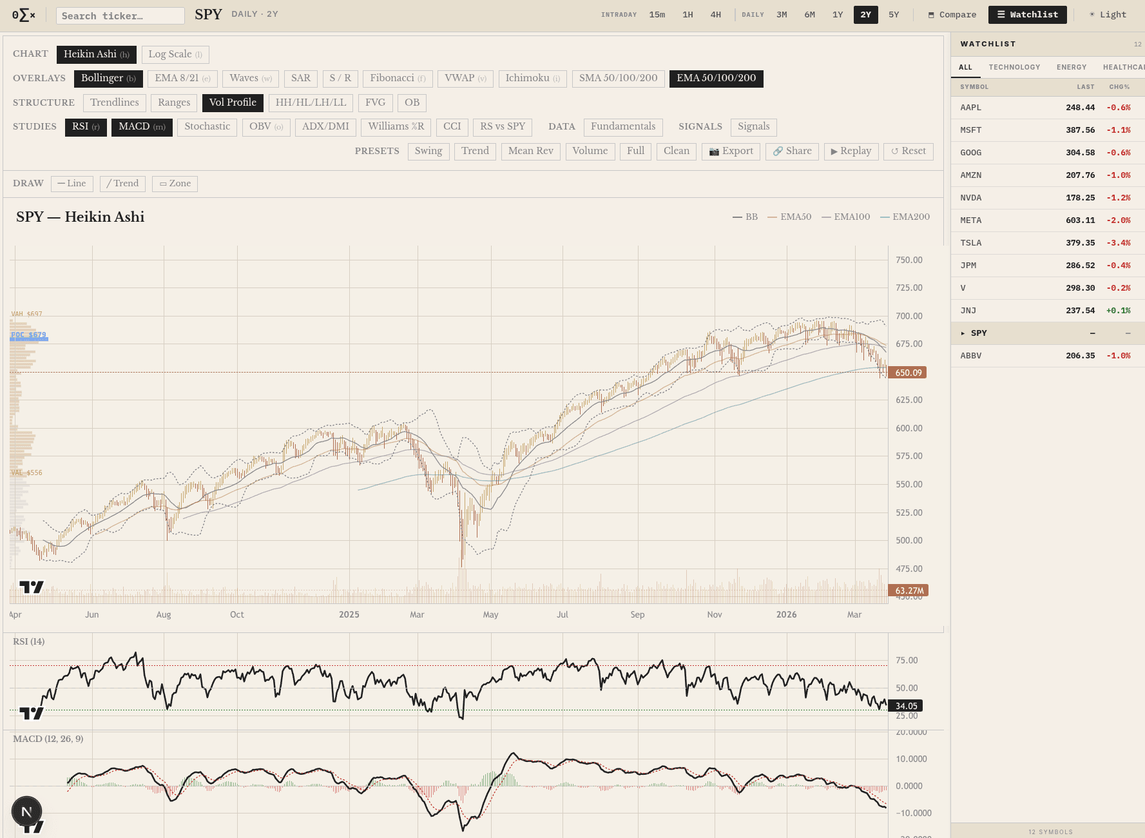Viewport: 1145px width, 838px height.
Task: Click TradingView logo in RSI pane
Action: pos(32,713)
